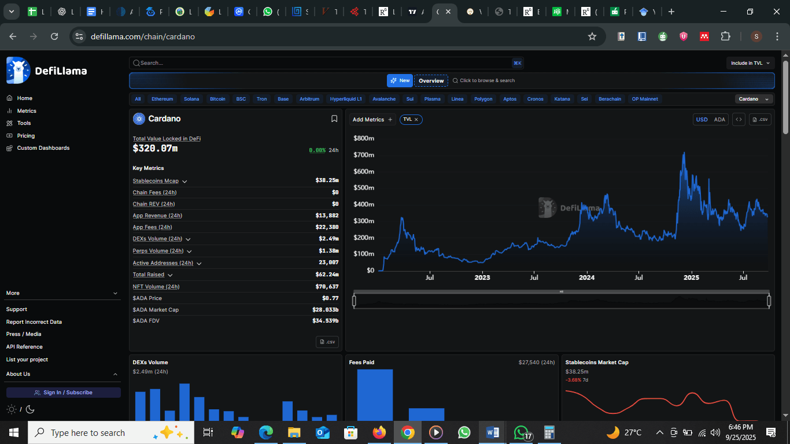Click the embed chart code icon

pos(738,120)
